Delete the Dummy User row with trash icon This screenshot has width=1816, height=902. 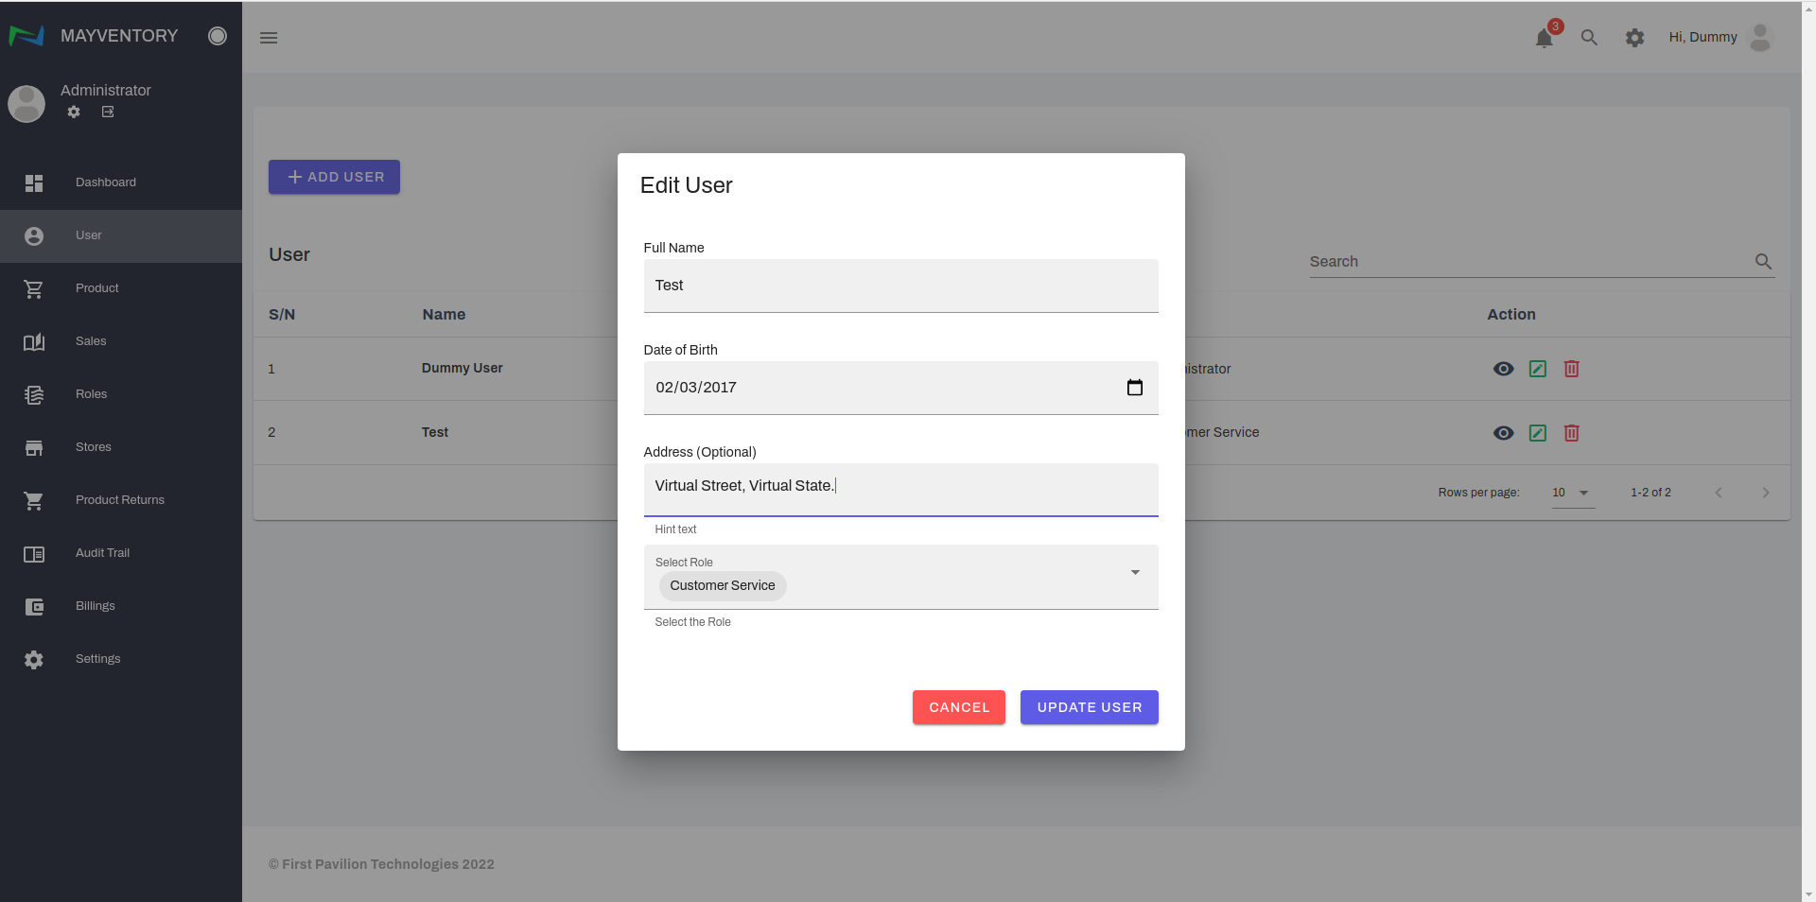pyautogui.click(x=1571, y=369)
